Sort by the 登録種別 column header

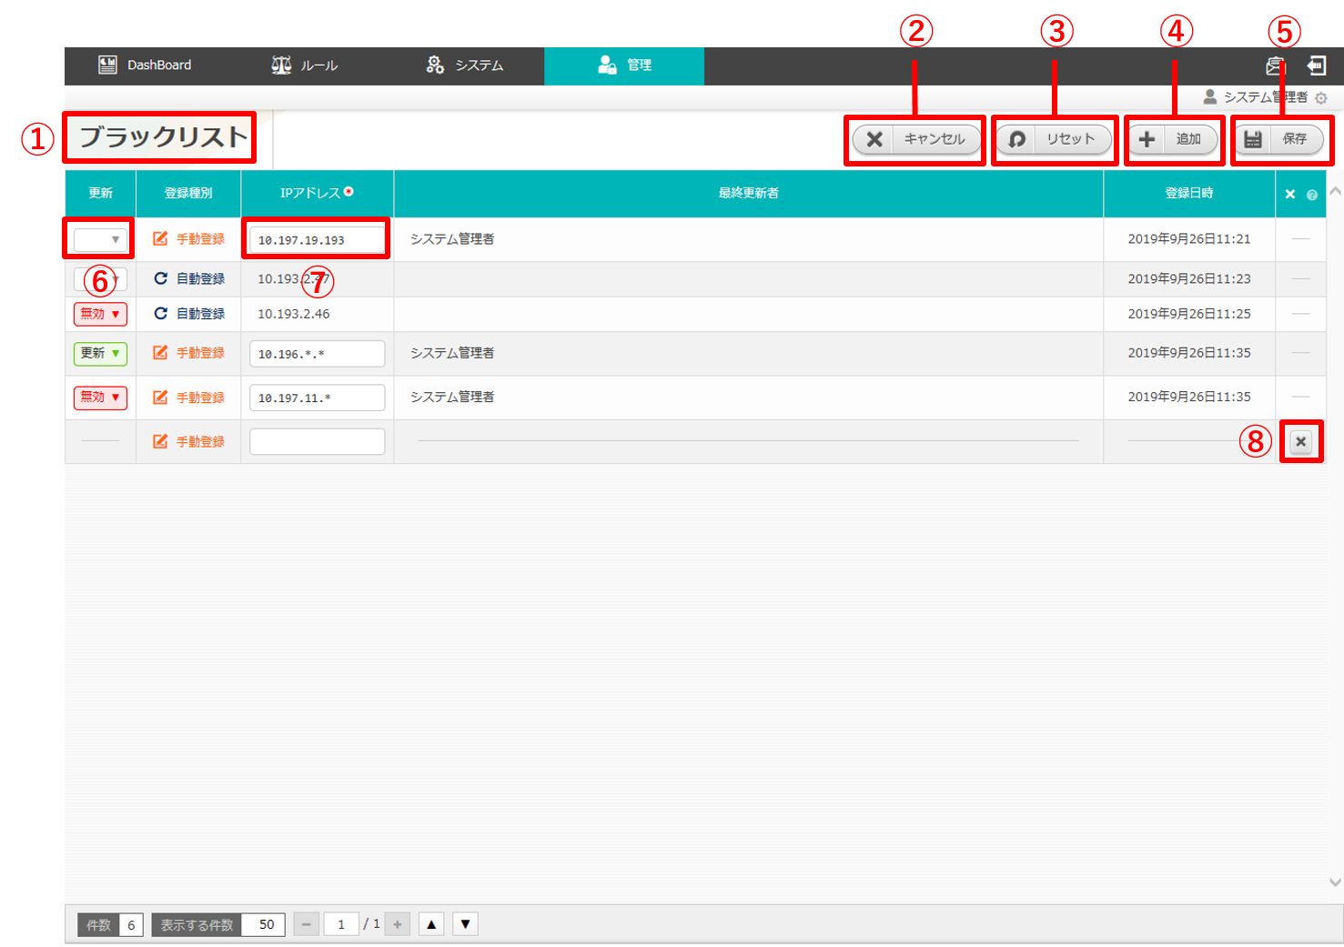188,193
